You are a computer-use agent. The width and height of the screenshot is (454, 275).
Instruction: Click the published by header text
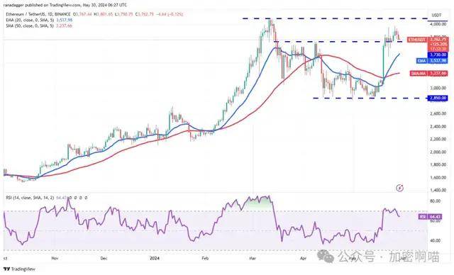point(65,5)
